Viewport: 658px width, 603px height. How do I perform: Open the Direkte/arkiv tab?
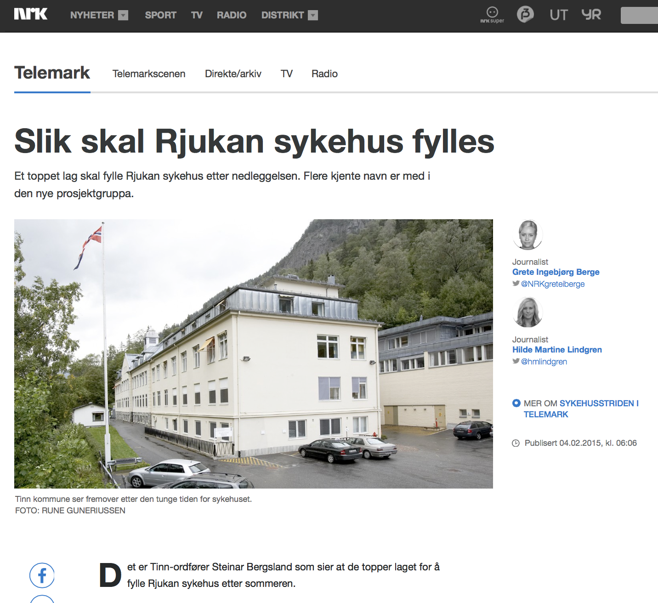pyautogui.click(x=233, y=74)
